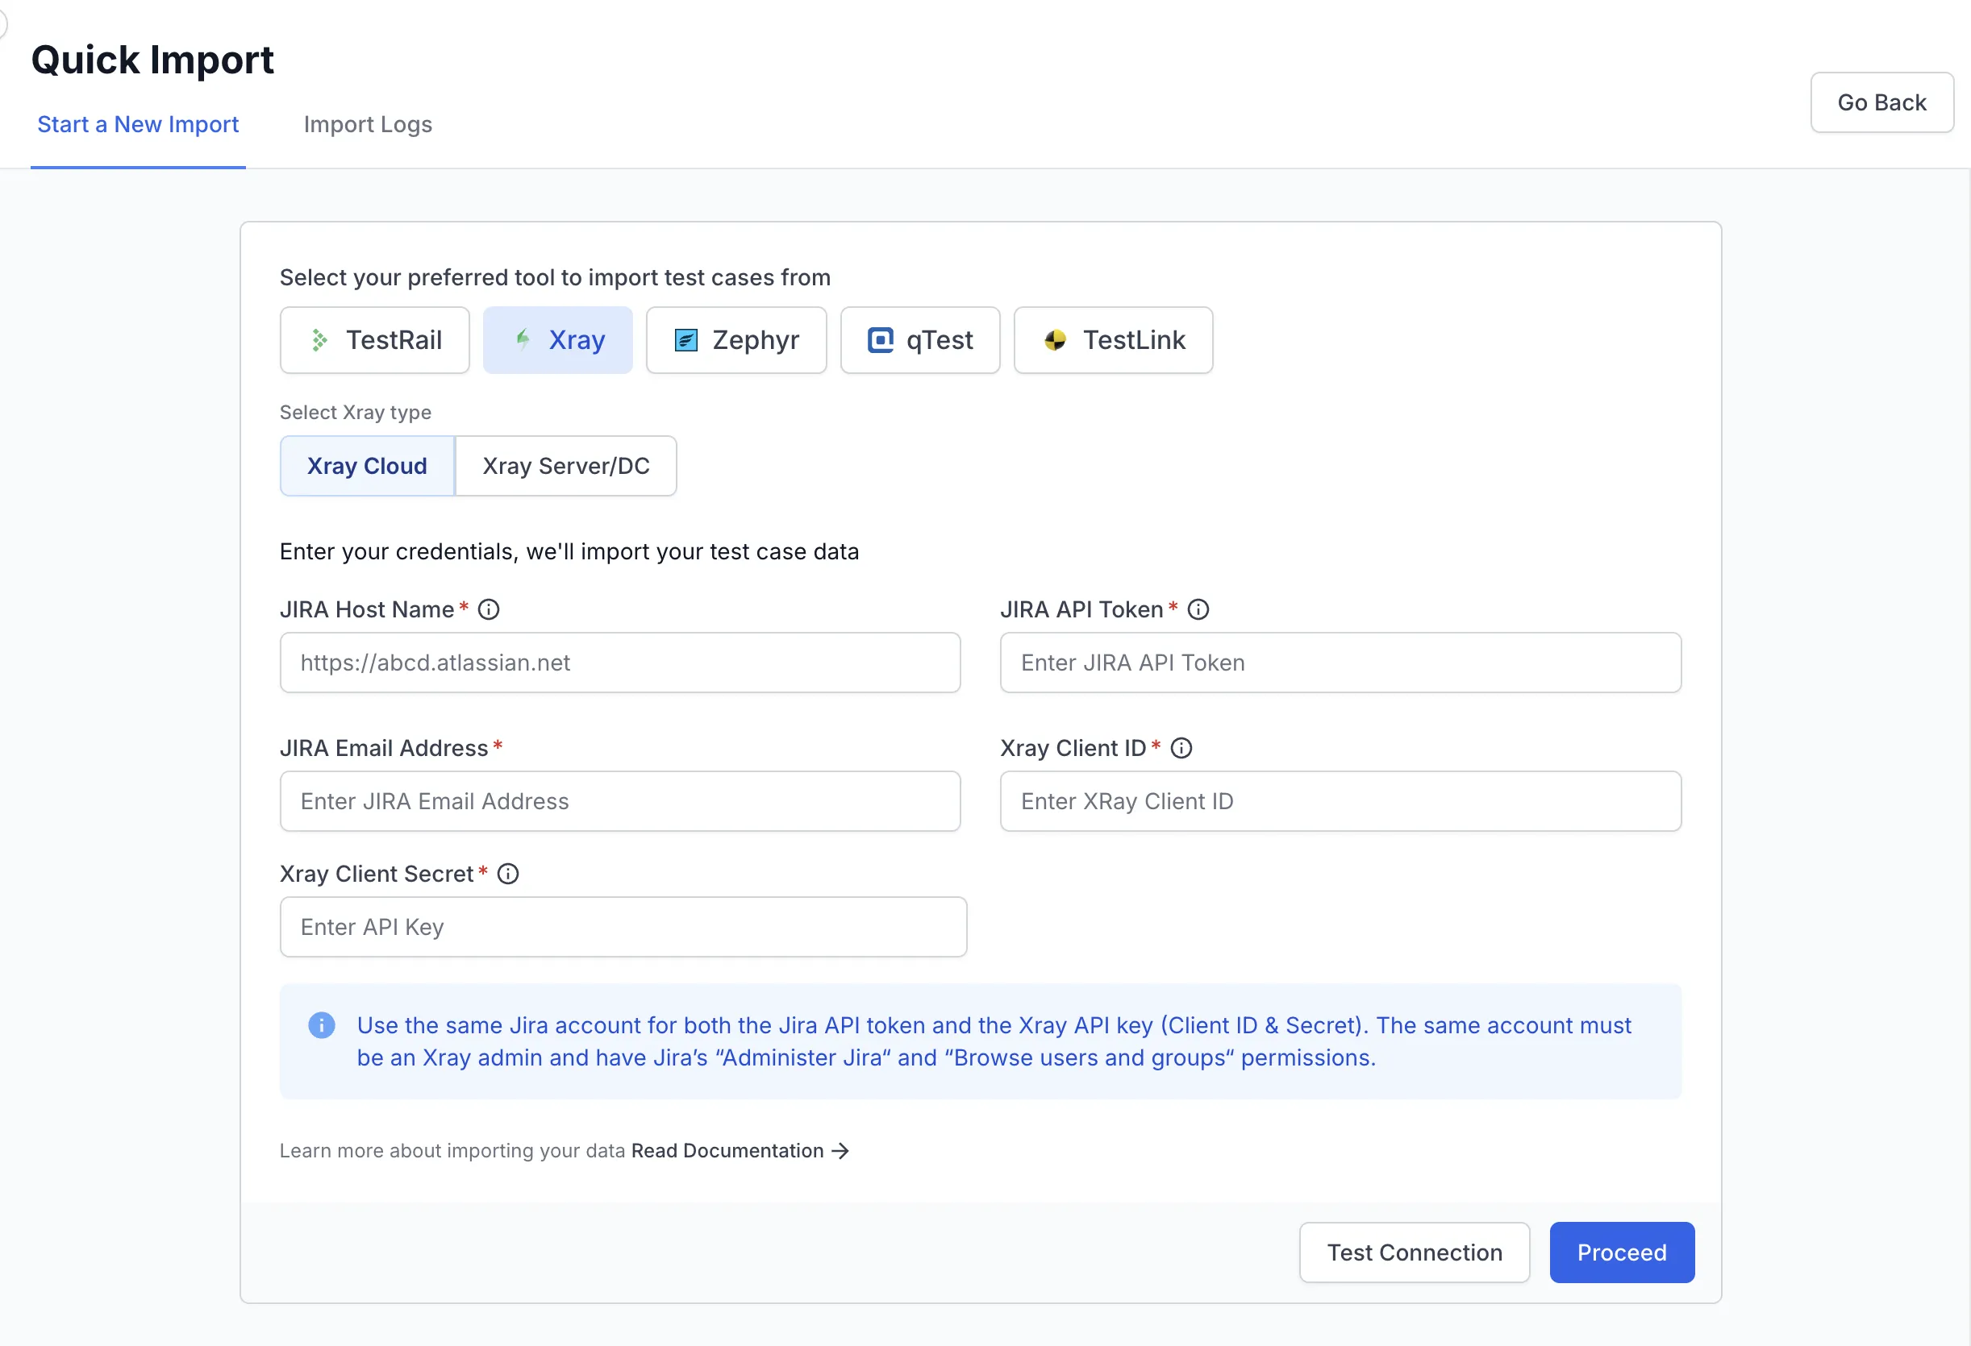
Task: Click the Test Connection button
Action: click(x=1415, y=1253)
